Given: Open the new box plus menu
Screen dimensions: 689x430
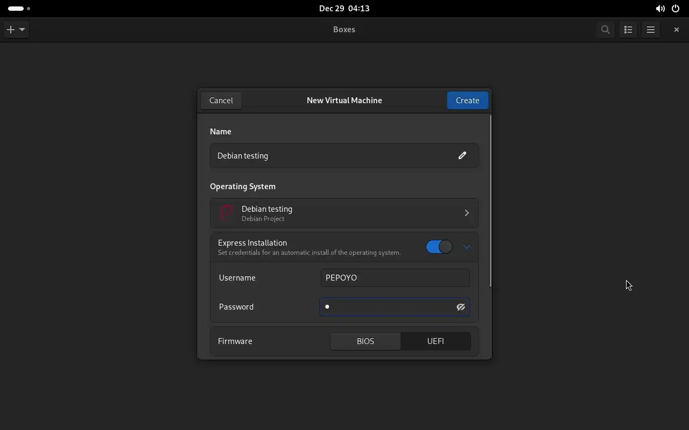Looking at the screenshot, I should pyautogui.click(x=16, y=30).
